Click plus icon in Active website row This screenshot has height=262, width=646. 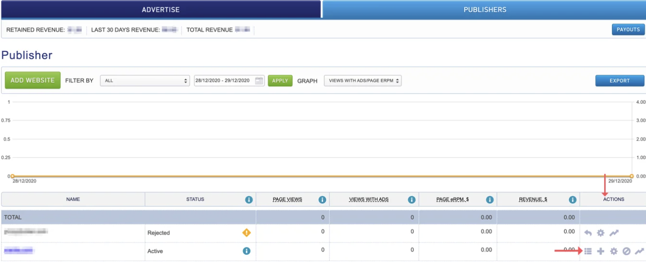601,251
